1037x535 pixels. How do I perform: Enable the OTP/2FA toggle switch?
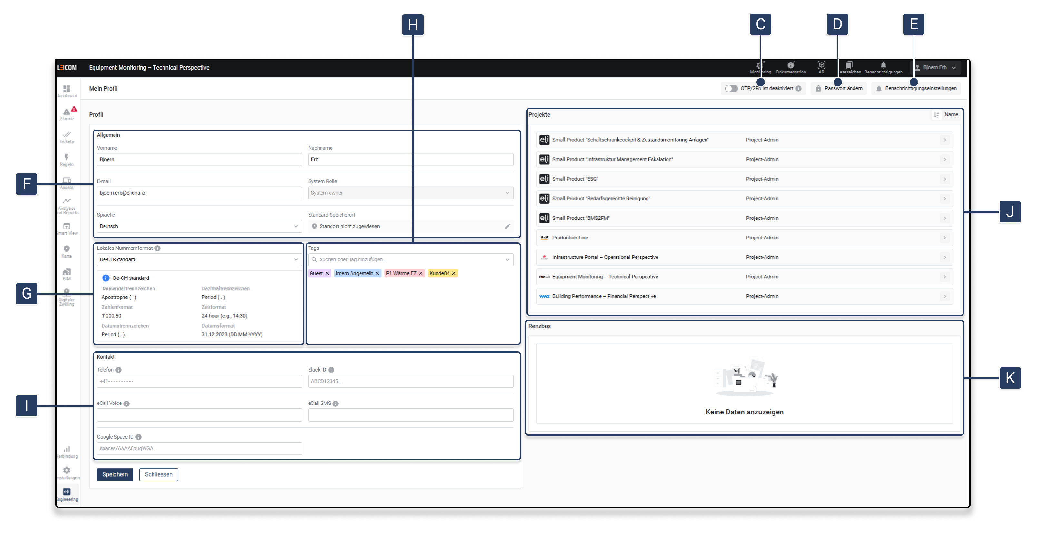click(x=731, y=89)
